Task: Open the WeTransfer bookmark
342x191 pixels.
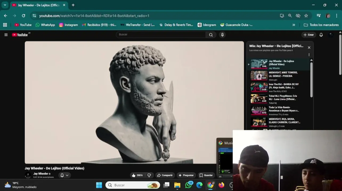Action: pos(137,25)
